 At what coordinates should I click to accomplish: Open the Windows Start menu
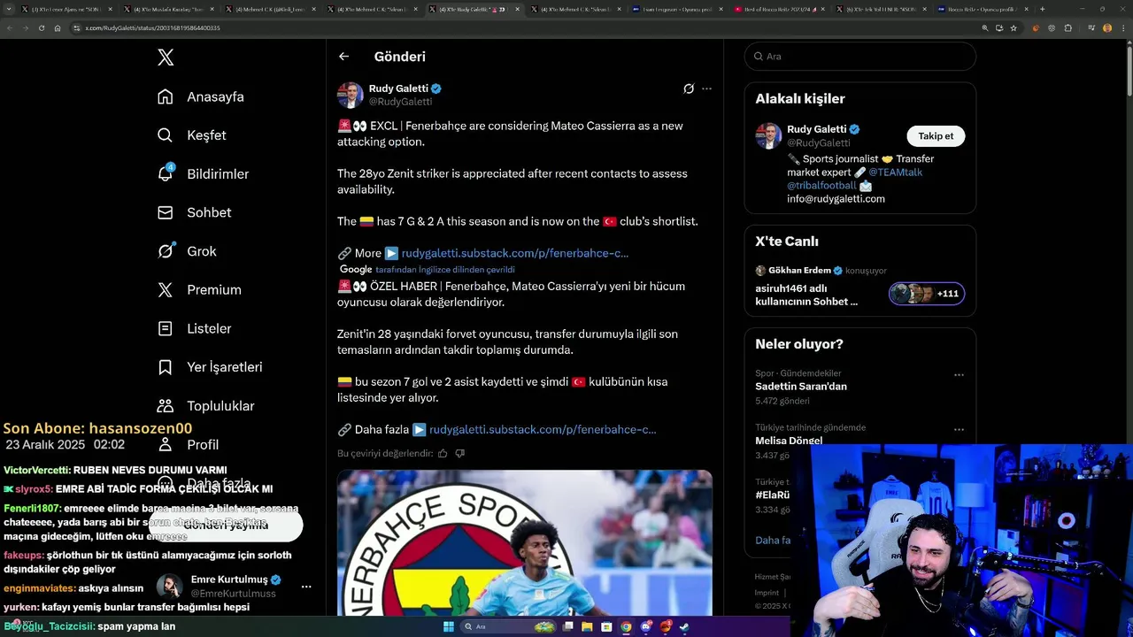coord(449,626)
